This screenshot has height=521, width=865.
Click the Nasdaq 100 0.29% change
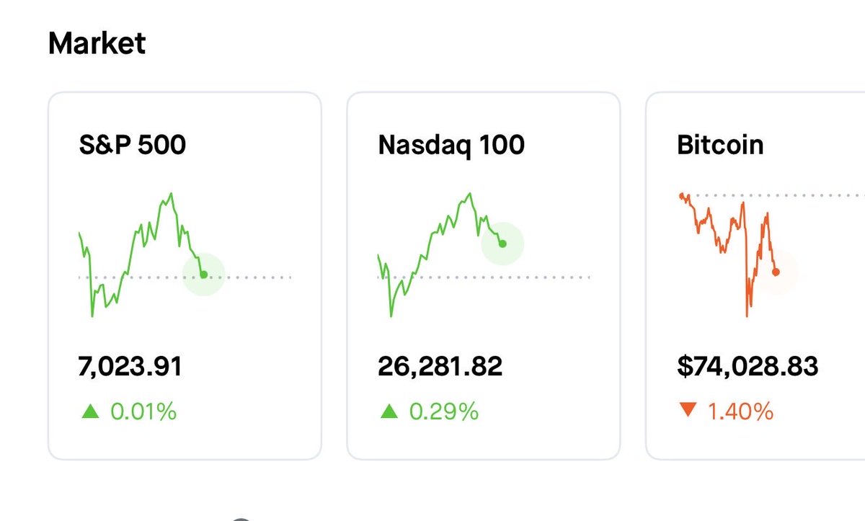click(443, 412)
